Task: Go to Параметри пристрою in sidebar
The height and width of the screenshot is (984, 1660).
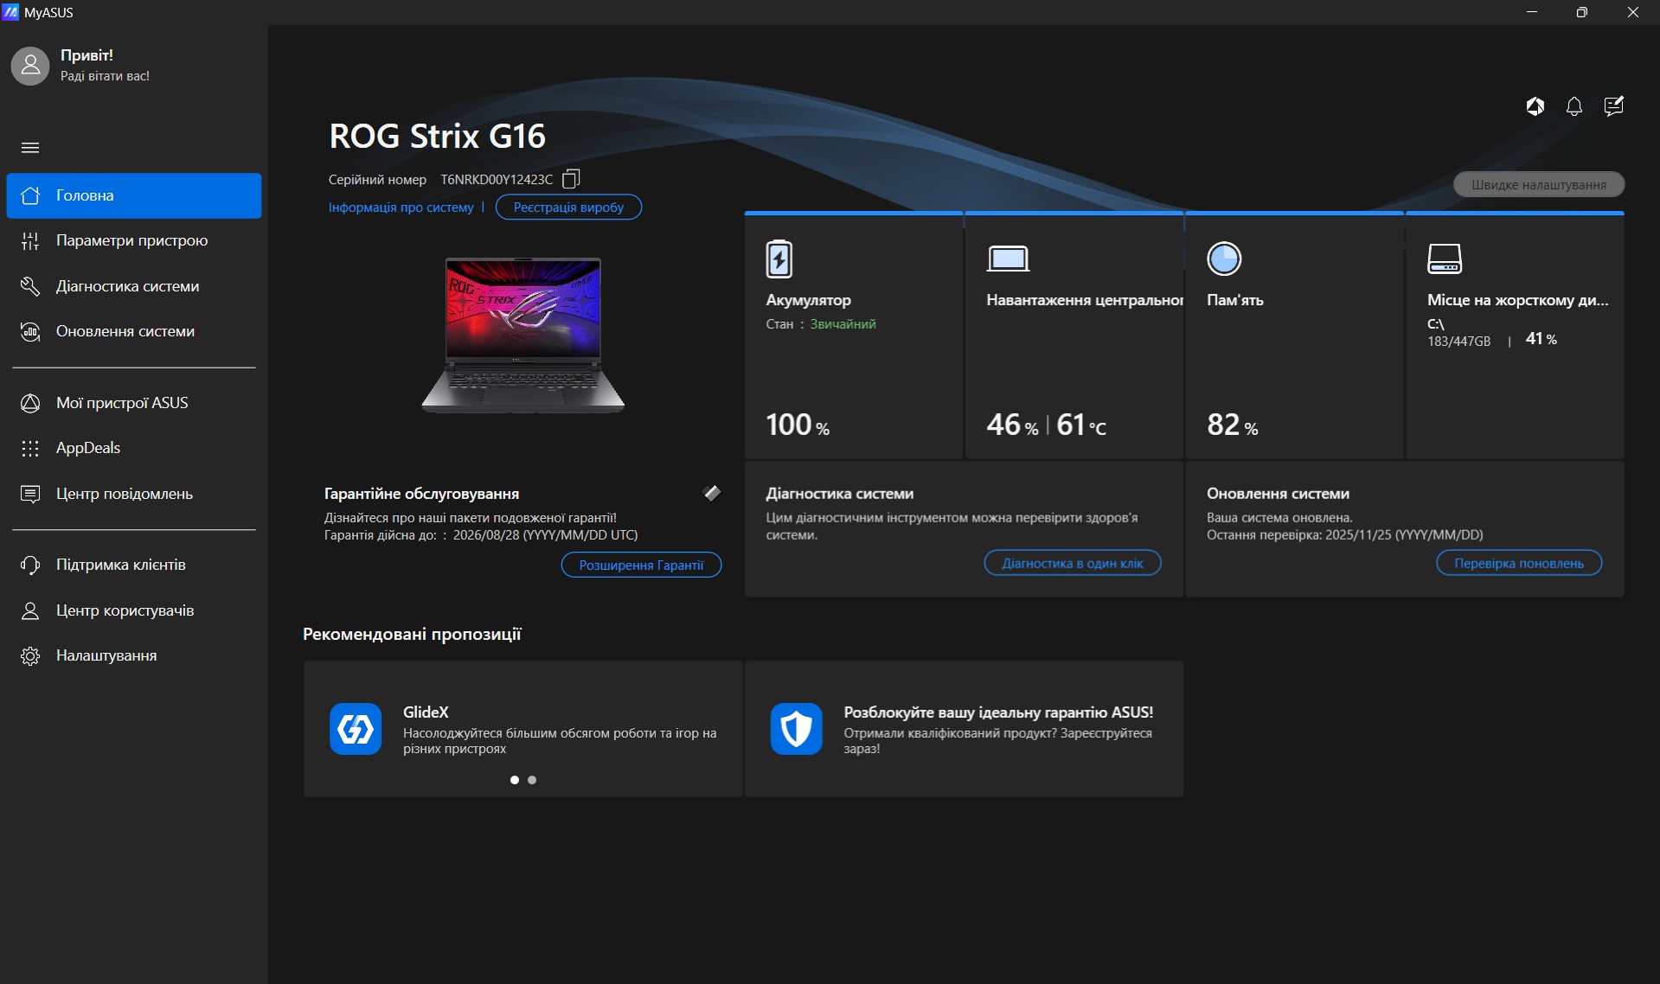Action: tap(131, 240)
